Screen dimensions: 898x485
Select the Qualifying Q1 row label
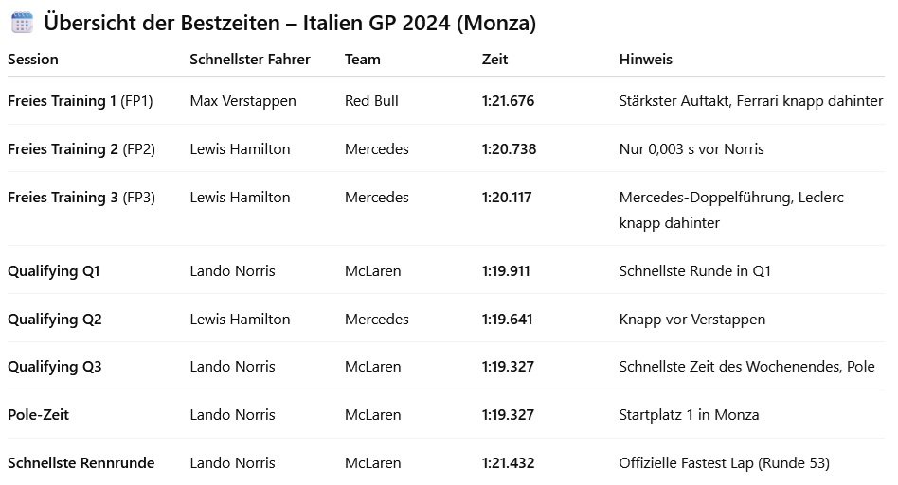pos(54,271)
